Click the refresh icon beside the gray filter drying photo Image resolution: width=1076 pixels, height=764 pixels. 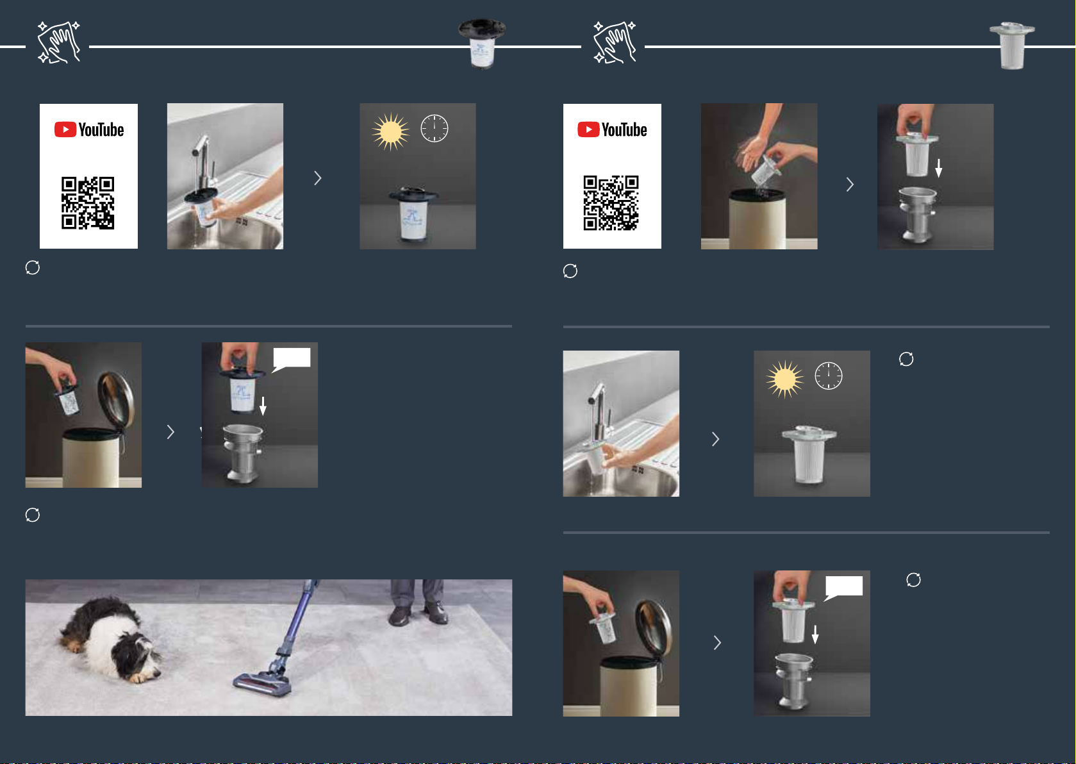906,359
